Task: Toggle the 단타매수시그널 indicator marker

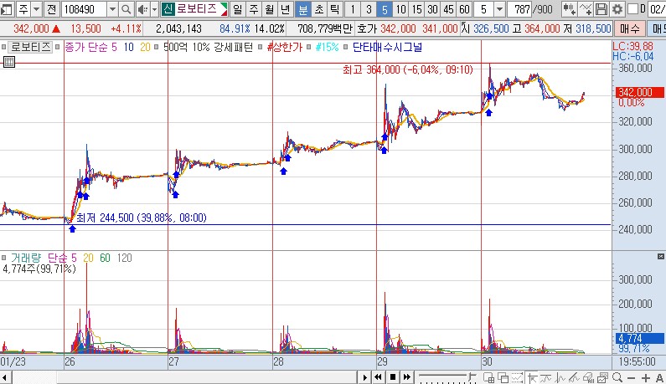Action: (345, 47)
